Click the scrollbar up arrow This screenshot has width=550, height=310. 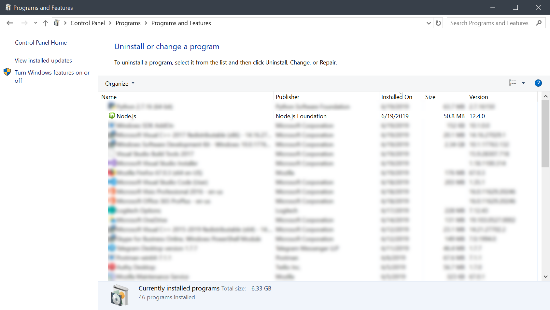pos(546,96)
